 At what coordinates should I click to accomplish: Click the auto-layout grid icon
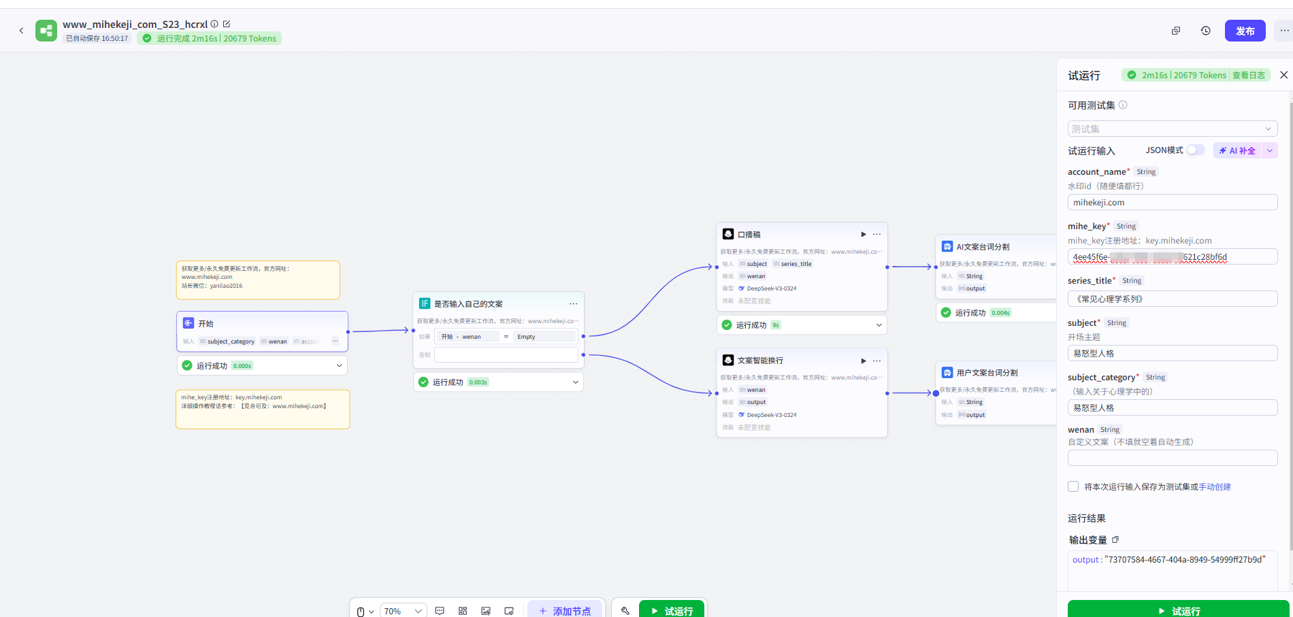(463, 611)
